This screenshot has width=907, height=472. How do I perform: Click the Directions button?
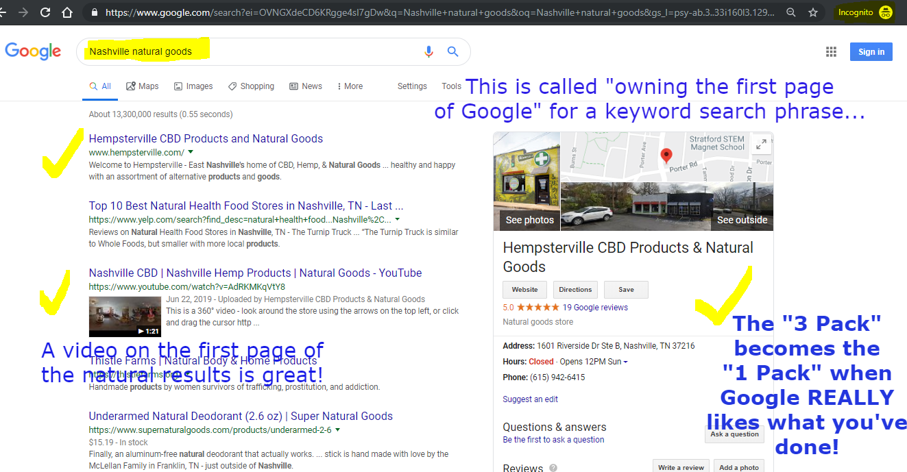[x=575, y=290]
